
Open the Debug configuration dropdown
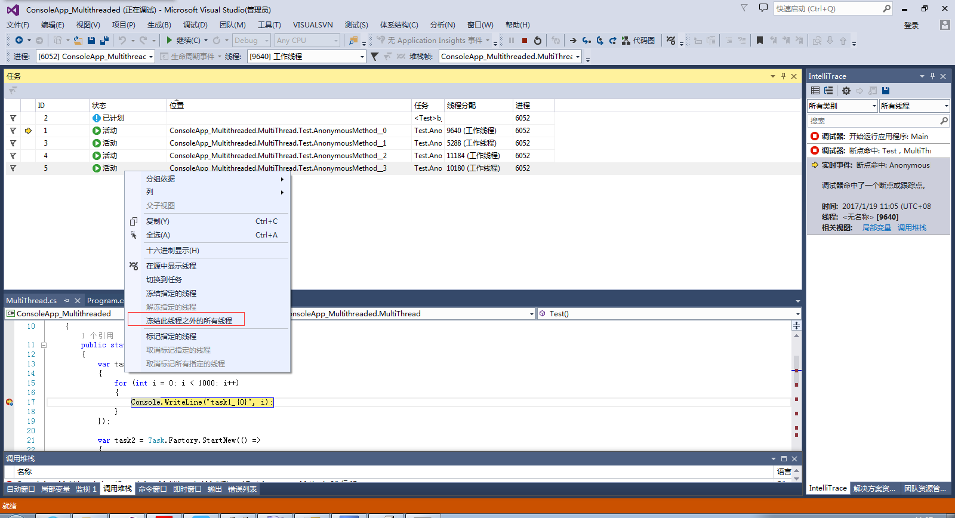pyautogui.click(x=251, y=40)
